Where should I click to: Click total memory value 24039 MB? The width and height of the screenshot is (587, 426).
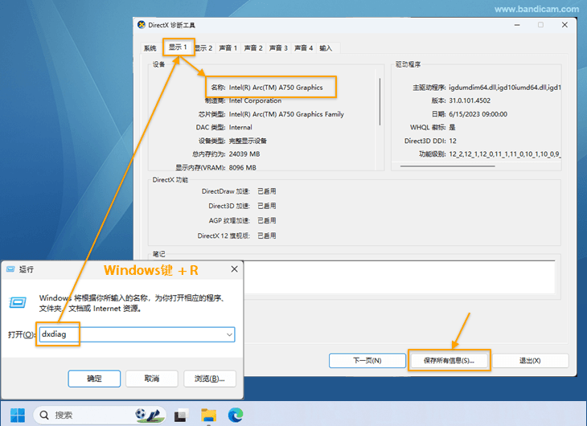[x=244, y=154]
